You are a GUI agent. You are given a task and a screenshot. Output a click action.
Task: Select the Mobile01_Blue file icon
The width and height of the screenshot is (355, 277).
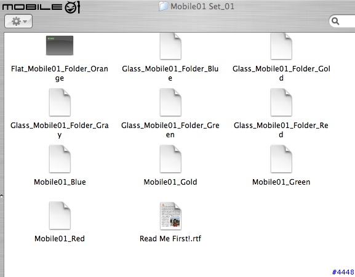click(x=60, y=159)
